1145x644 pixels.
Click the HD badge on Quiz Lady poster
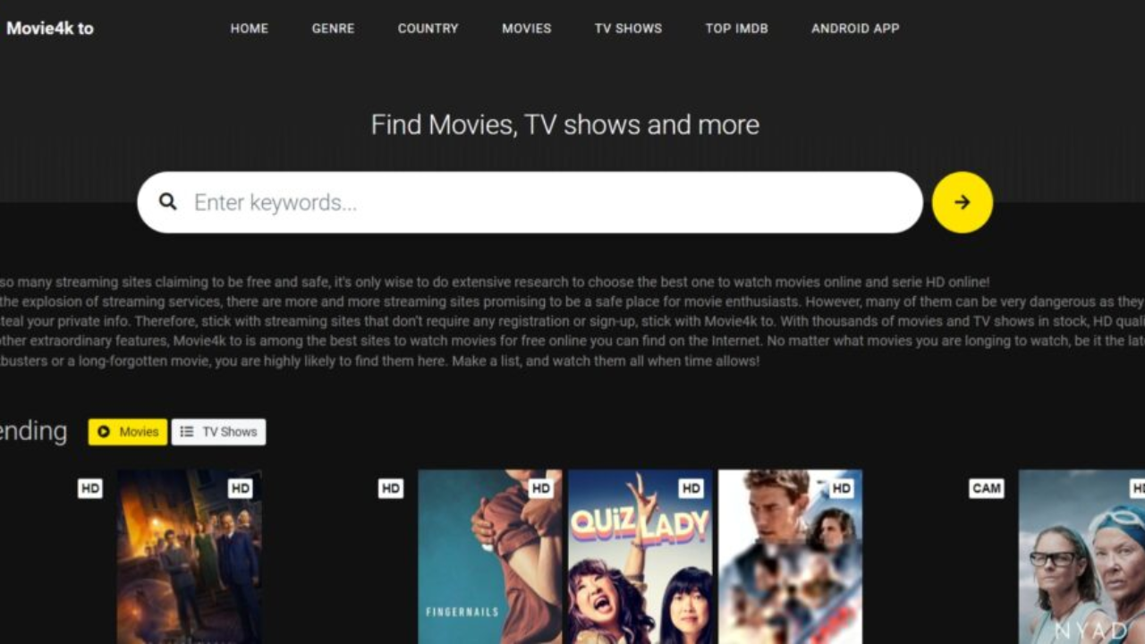click(691, 488)
